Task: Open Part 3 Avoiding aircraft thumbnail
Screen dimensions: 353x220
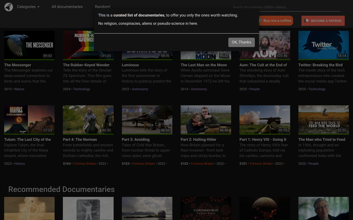Action: (147, 120)
